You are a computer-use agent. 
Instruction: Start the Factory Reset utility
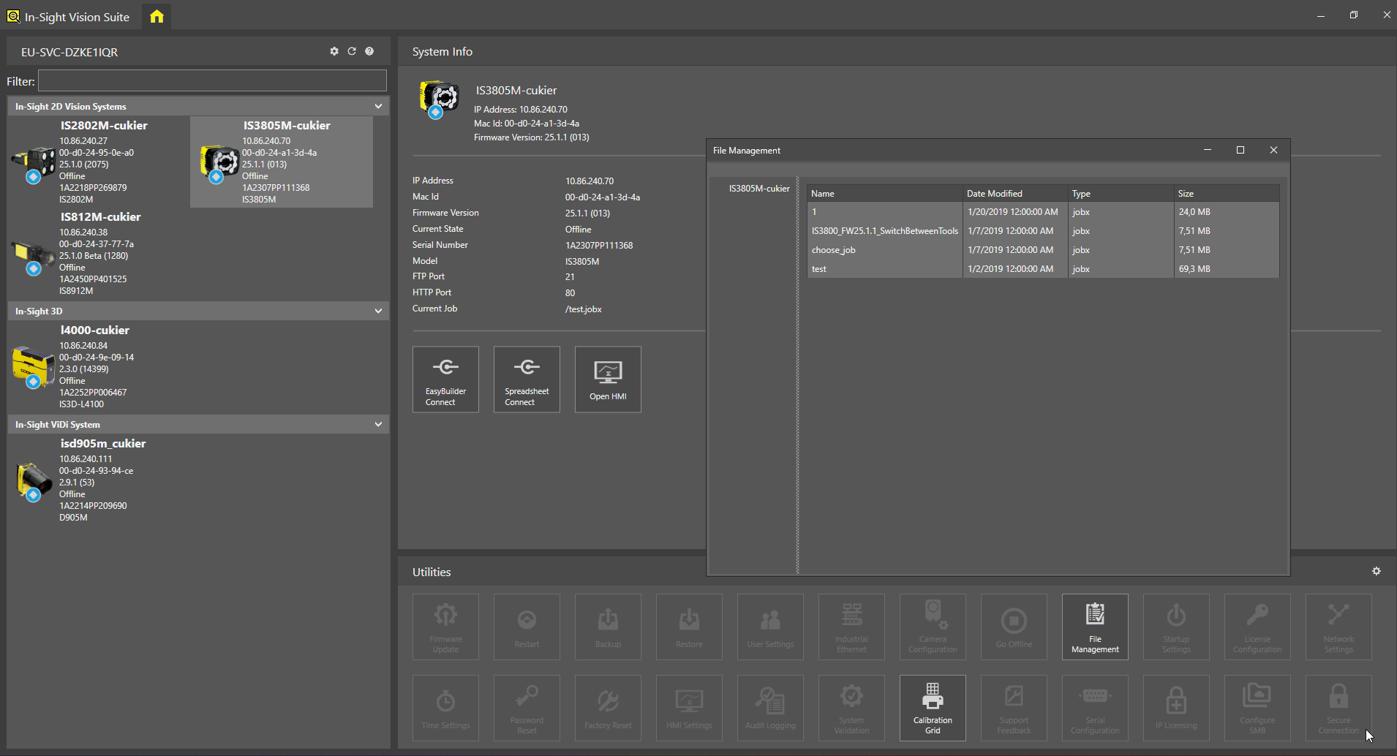(x=608, y=708)
